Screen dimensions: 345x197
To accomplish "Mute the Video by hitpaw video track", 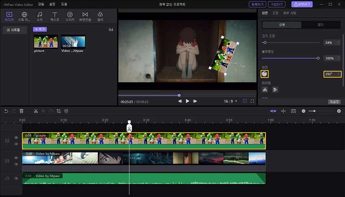I will (16, 164).
